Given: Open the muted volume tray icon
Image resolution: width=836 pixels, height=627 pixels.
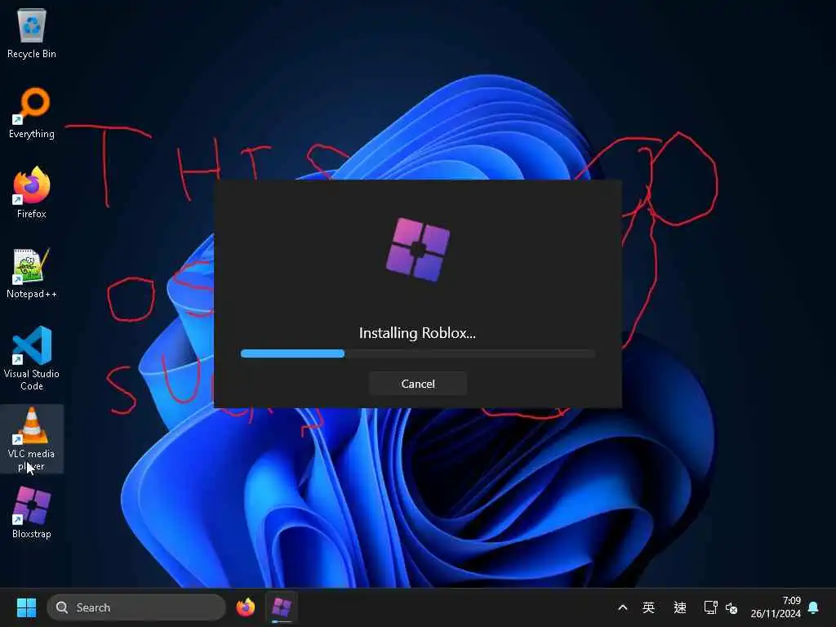Looking at the screenshot, I should coord(731,607).
